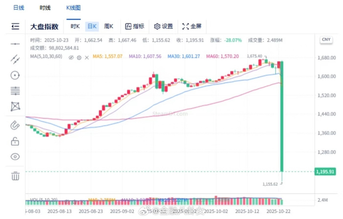
Task: Open the 设置 chart settings
Action: pyautogui.click(x=163, y=26)
